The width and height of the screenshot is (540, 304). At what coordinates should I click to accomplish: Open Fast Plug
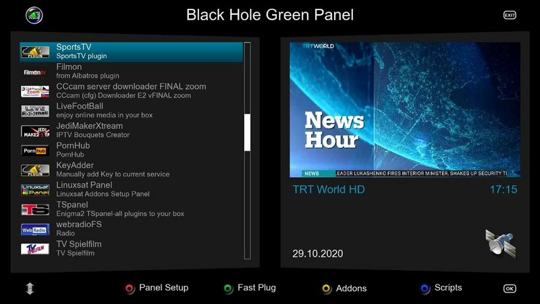256,288
